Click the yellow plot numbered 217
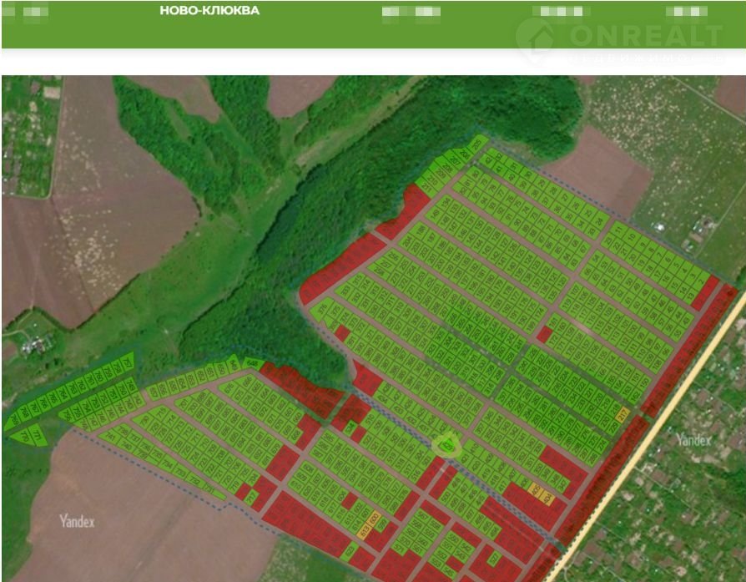746x582 pixels. tap(621, 415)
